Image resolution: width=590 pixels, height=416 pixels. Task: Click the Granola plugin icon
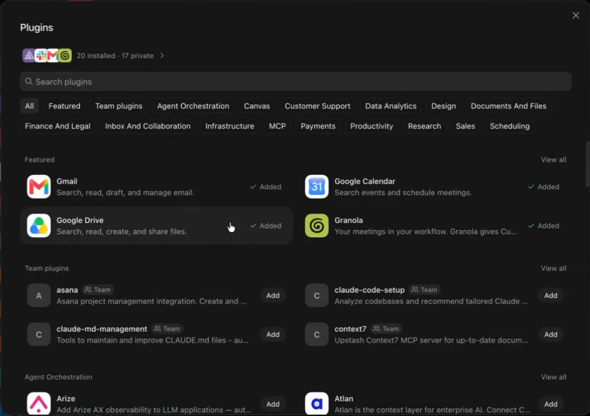[x=316, y=226]
